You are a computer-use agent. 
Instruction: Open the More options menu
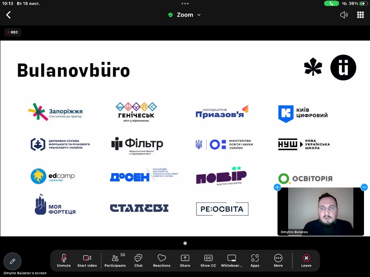pyautogui.click(x=278, y=260)
